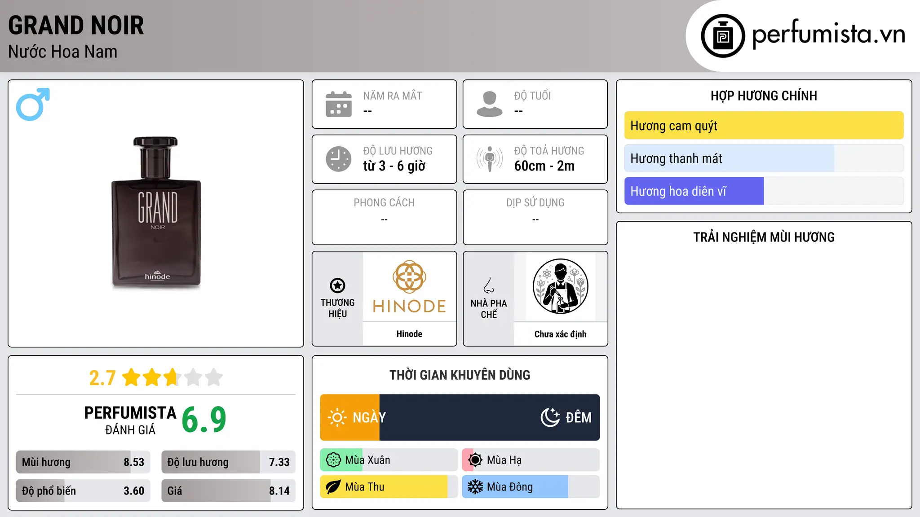
Task: Click the perfumista.vn perfume bottle logo icon
Action: pos(723,36)
